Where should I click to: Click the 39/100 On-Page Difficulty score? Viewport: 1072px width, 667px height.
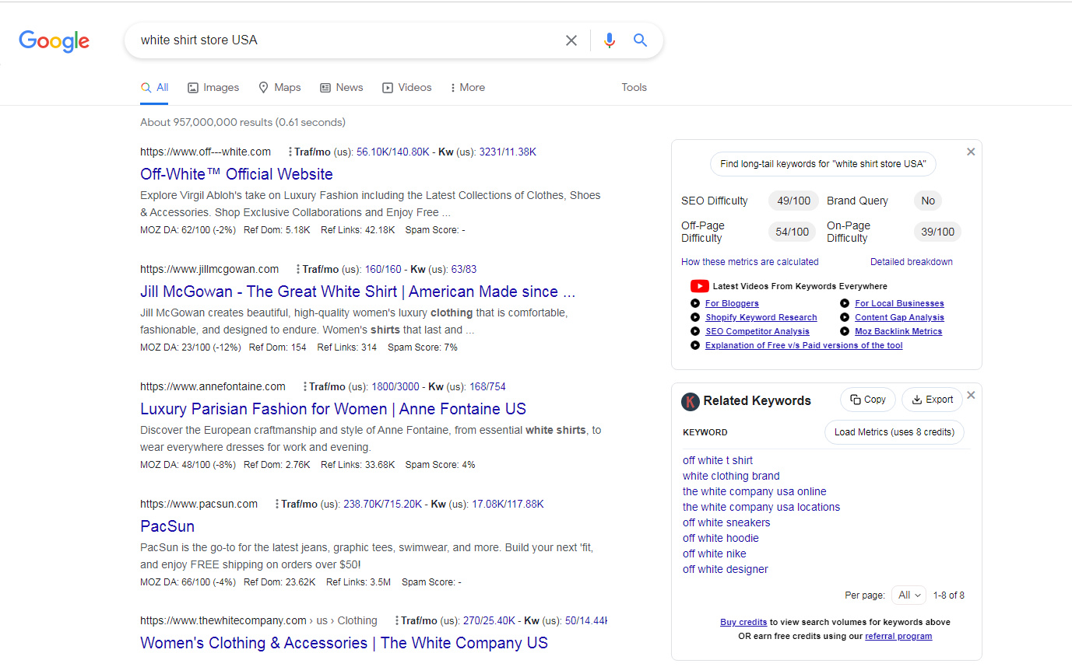tap(938, 232)
